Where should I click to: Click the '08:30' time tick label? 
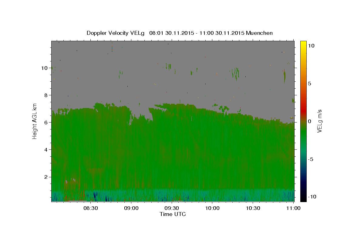click(x=91, y=208)
